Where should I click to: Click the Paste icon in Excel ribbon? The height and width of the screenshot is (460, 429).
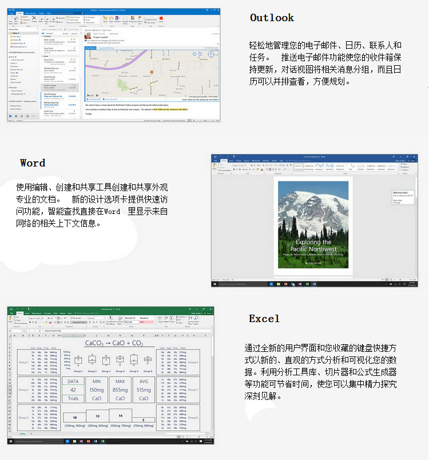pos(11,322)
